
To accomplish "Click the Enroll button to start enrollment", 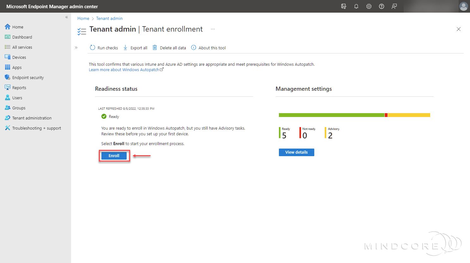I will [114, 156].
